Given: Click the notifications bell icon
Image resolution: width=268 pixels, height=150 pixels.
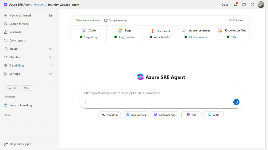Looking at the screenshot, I should pyautogui.click(x=236, y=5).
